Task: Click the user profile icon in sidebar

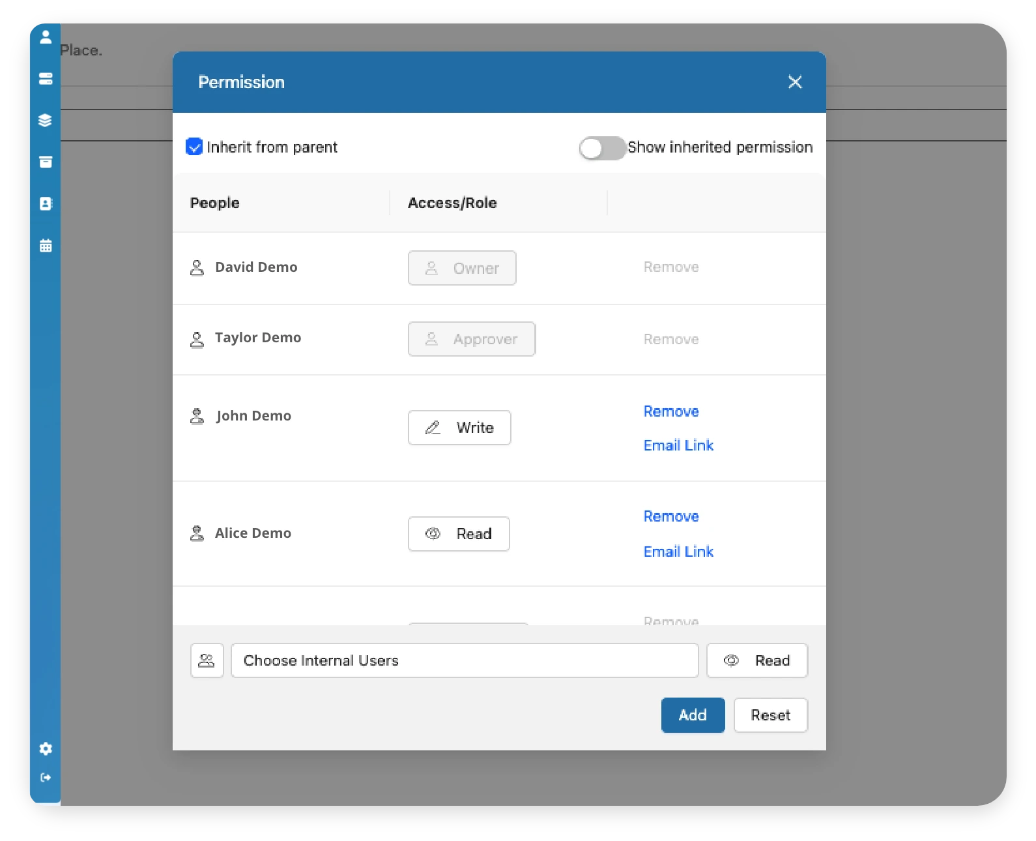Action: [x=45, y=37]
